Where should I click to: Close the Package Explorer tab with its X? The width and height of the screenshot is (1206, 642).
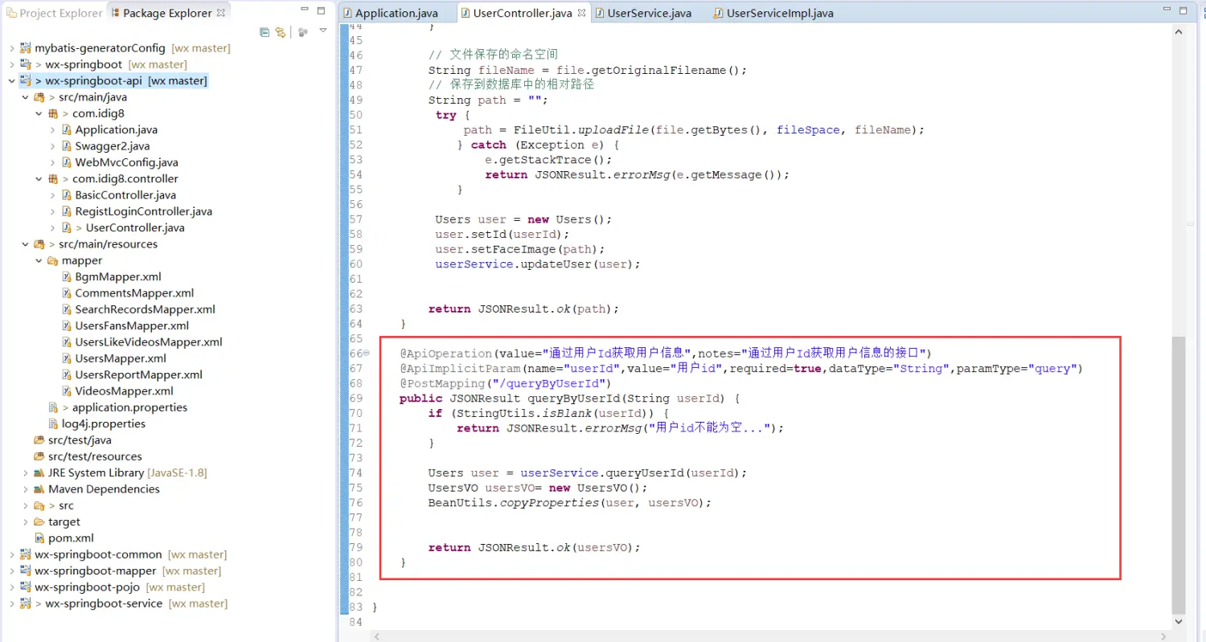click(x=221, y=13)
